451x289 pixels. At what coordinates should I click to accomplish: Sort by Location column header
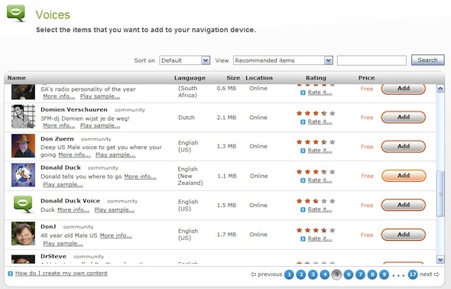(x=259, y=78)
